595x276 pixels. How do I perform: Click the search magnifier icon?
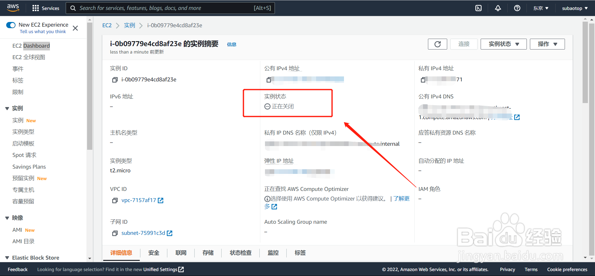73,8
